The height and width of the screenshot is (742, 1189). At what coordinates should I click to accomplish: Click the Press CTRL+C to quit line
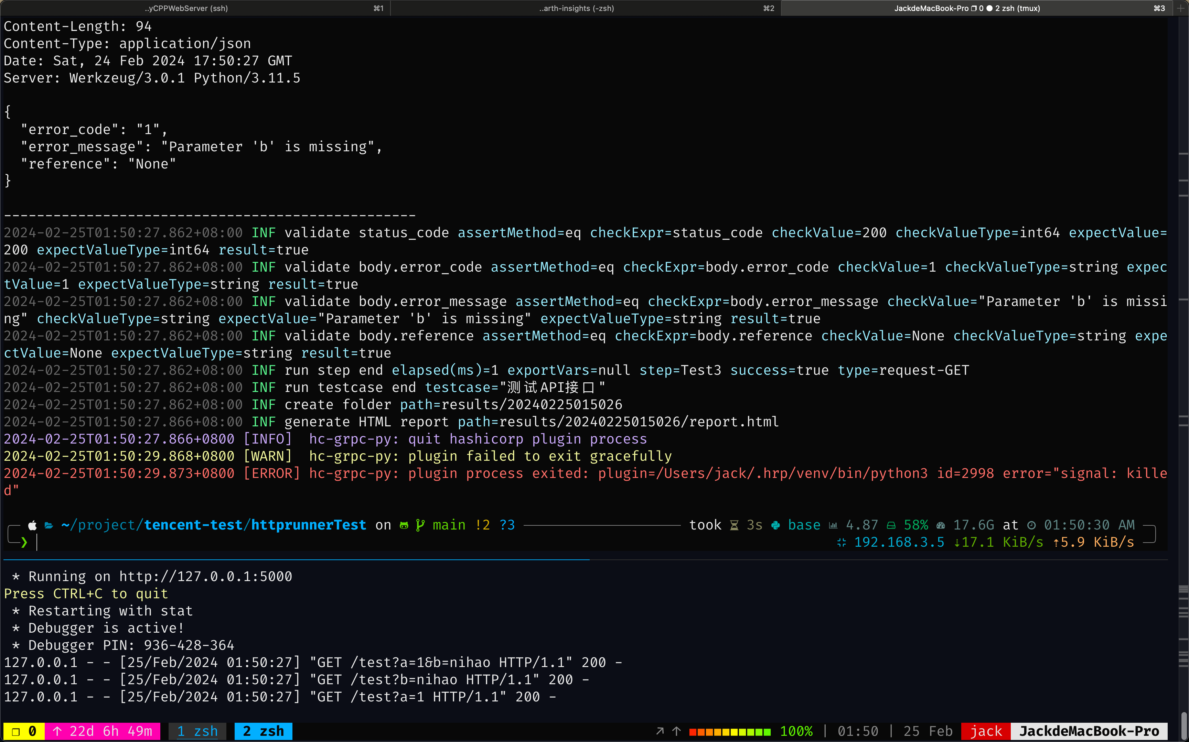(86, 594)
